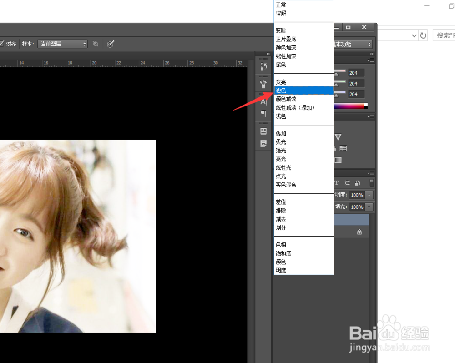
Task: Open the brush presets panel icon
Action: pyautogui.click(x=263, y=84)
